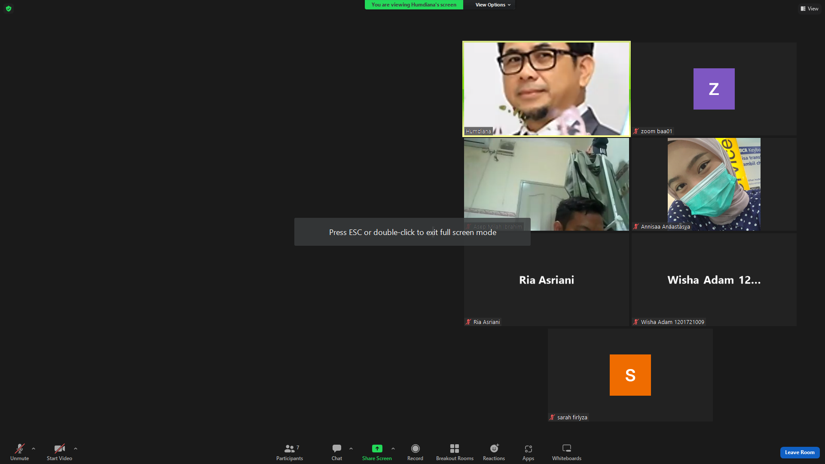Expand sharing options arrow beside Share Screen

393,449
